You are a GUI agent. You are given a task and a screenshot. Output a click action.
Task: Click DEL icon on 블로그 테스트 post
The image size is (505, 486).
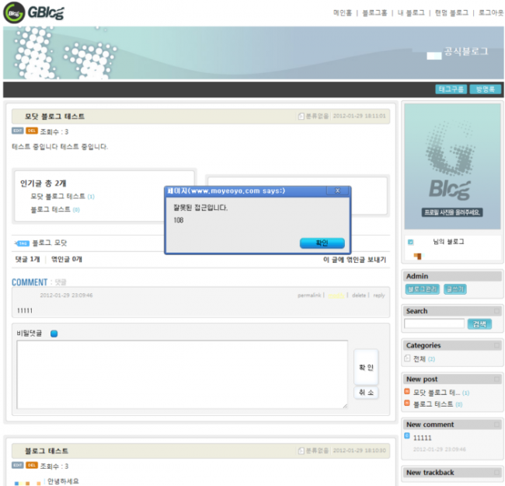(x=32, y=465)
